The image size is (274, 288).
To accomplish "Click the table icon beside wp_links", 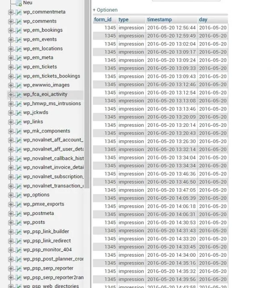I will [18, 122].
